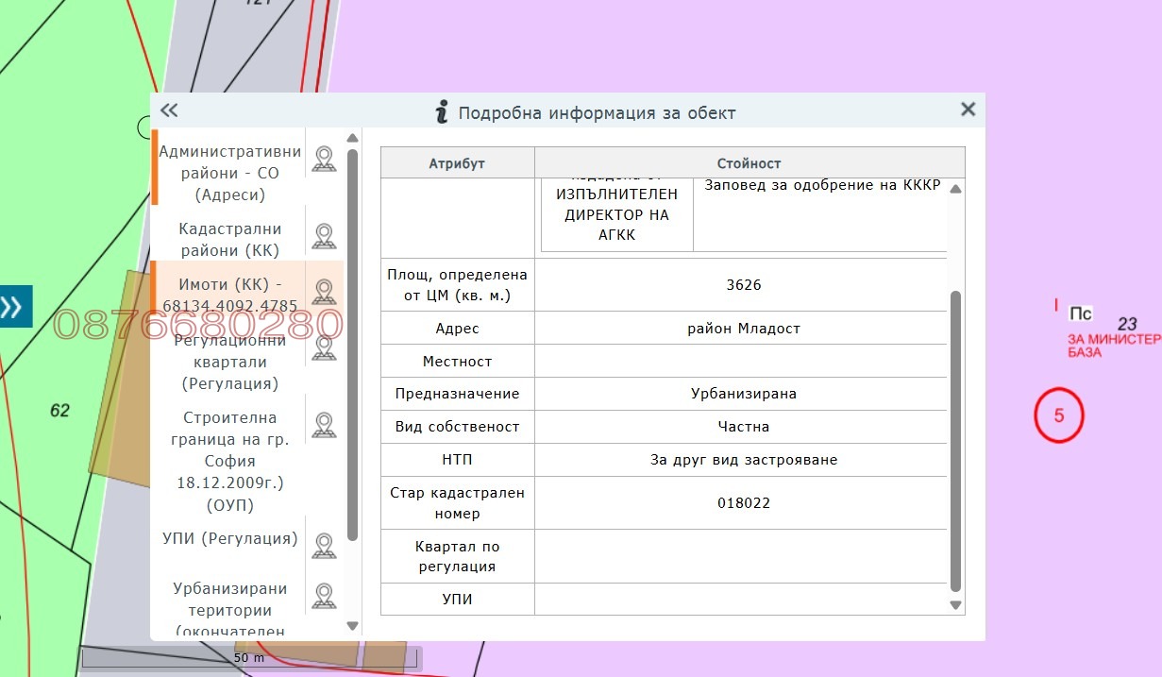
Task: Click the Регулационни квартали (Регулация) list entry
Action: [x=229, y=359]
